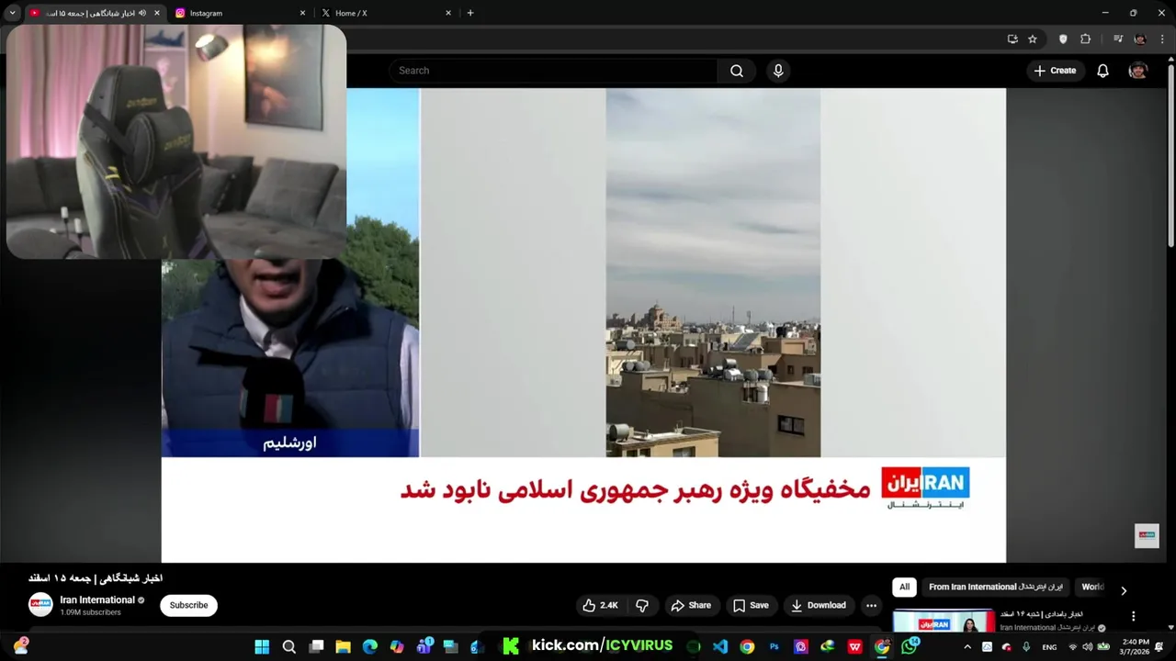Select the YouTube news tab
The height and width of the screenshot is (661, 1176).
coord(94,13)
